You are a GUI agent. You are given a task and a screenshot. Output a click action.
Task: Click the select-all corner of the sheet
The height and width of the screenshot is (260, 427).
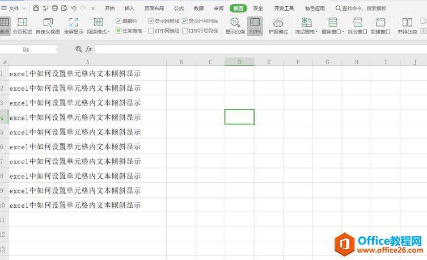click(4, 62)
